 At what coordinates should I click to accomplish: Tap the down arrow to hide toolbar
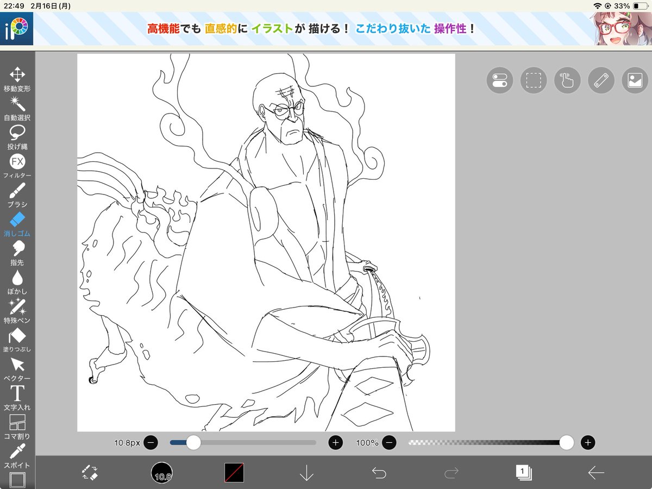coord(306,473)
